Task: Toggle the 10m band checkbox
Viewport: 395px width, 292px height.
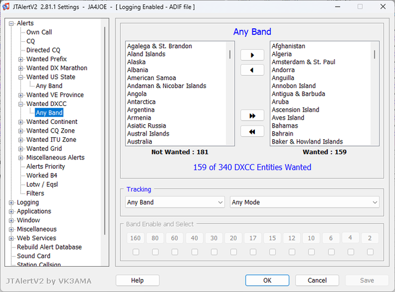Action: pyautogui.click(x=311, y=252)
